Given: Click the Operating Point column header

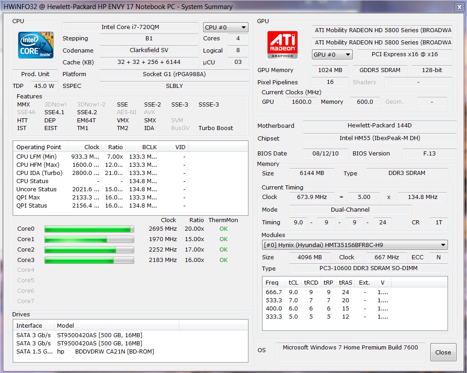Looking at the screenshot, I should click(40, 147).
